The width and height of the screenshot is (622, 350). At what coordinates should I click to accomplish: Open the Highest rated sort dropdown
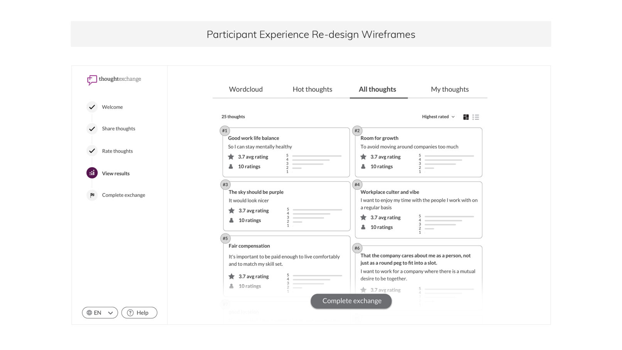tap(438, 117)
